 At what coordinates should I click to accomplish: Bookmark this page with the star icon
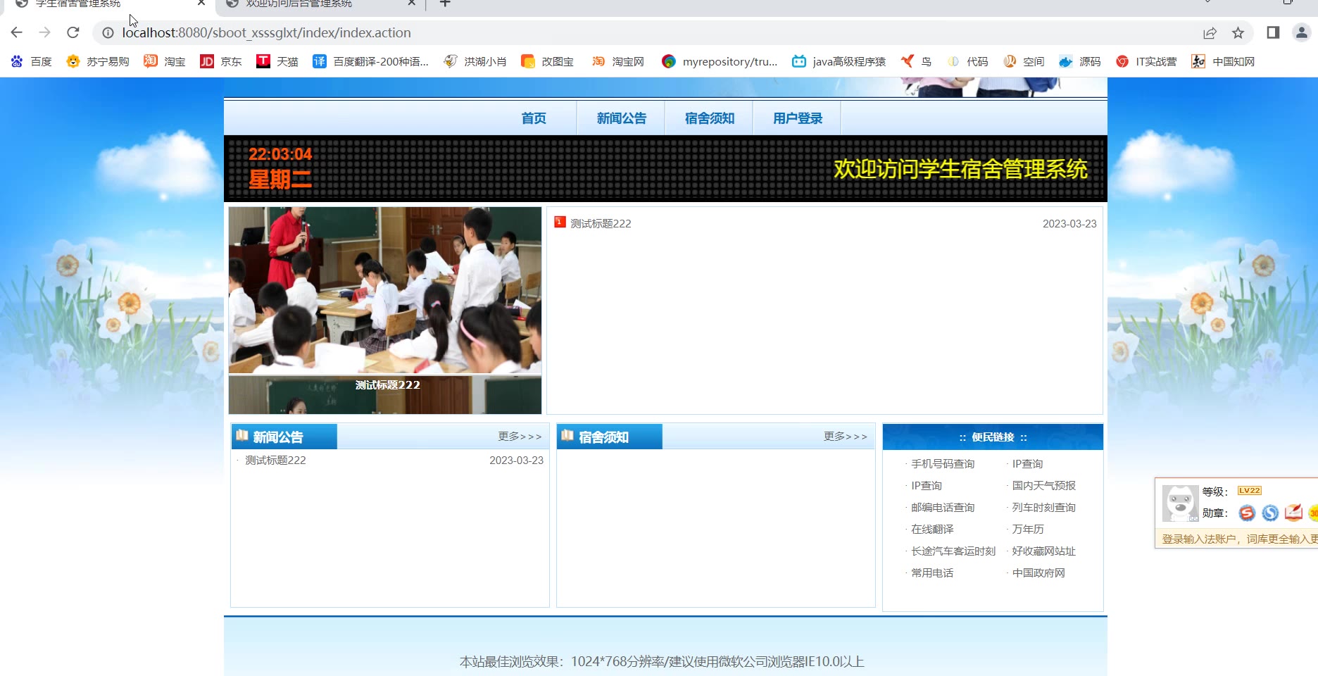tap(1238, 32)
